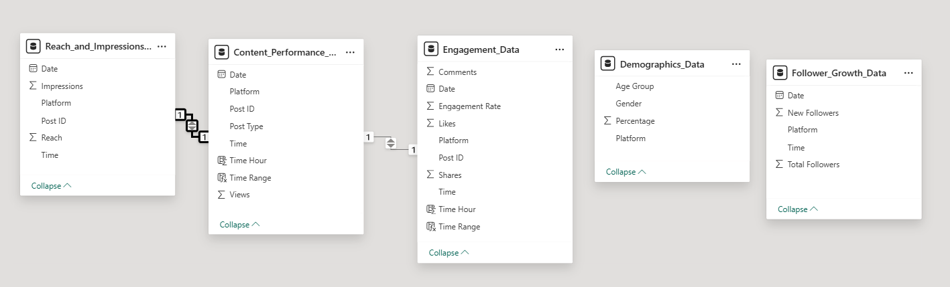The height and width of the screenshot is (287, 950).
Task: Click sigma icon beside Views field
Action: coord(221,194)
